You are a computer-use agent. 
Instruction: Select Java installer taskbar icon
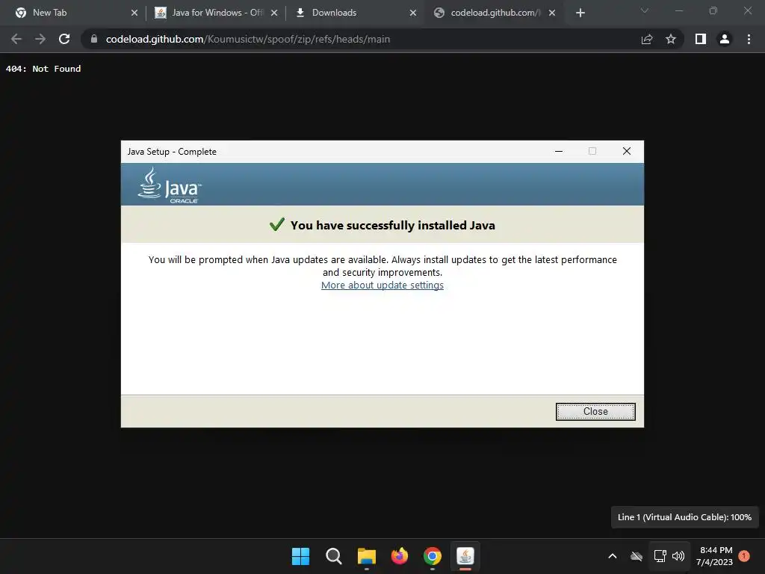[x=465, y=556]
